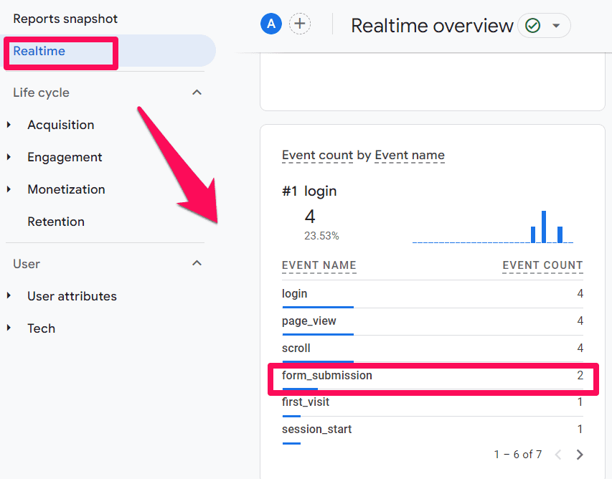
Task: Open the Event name dimension selector
Action: pos(410,155)
